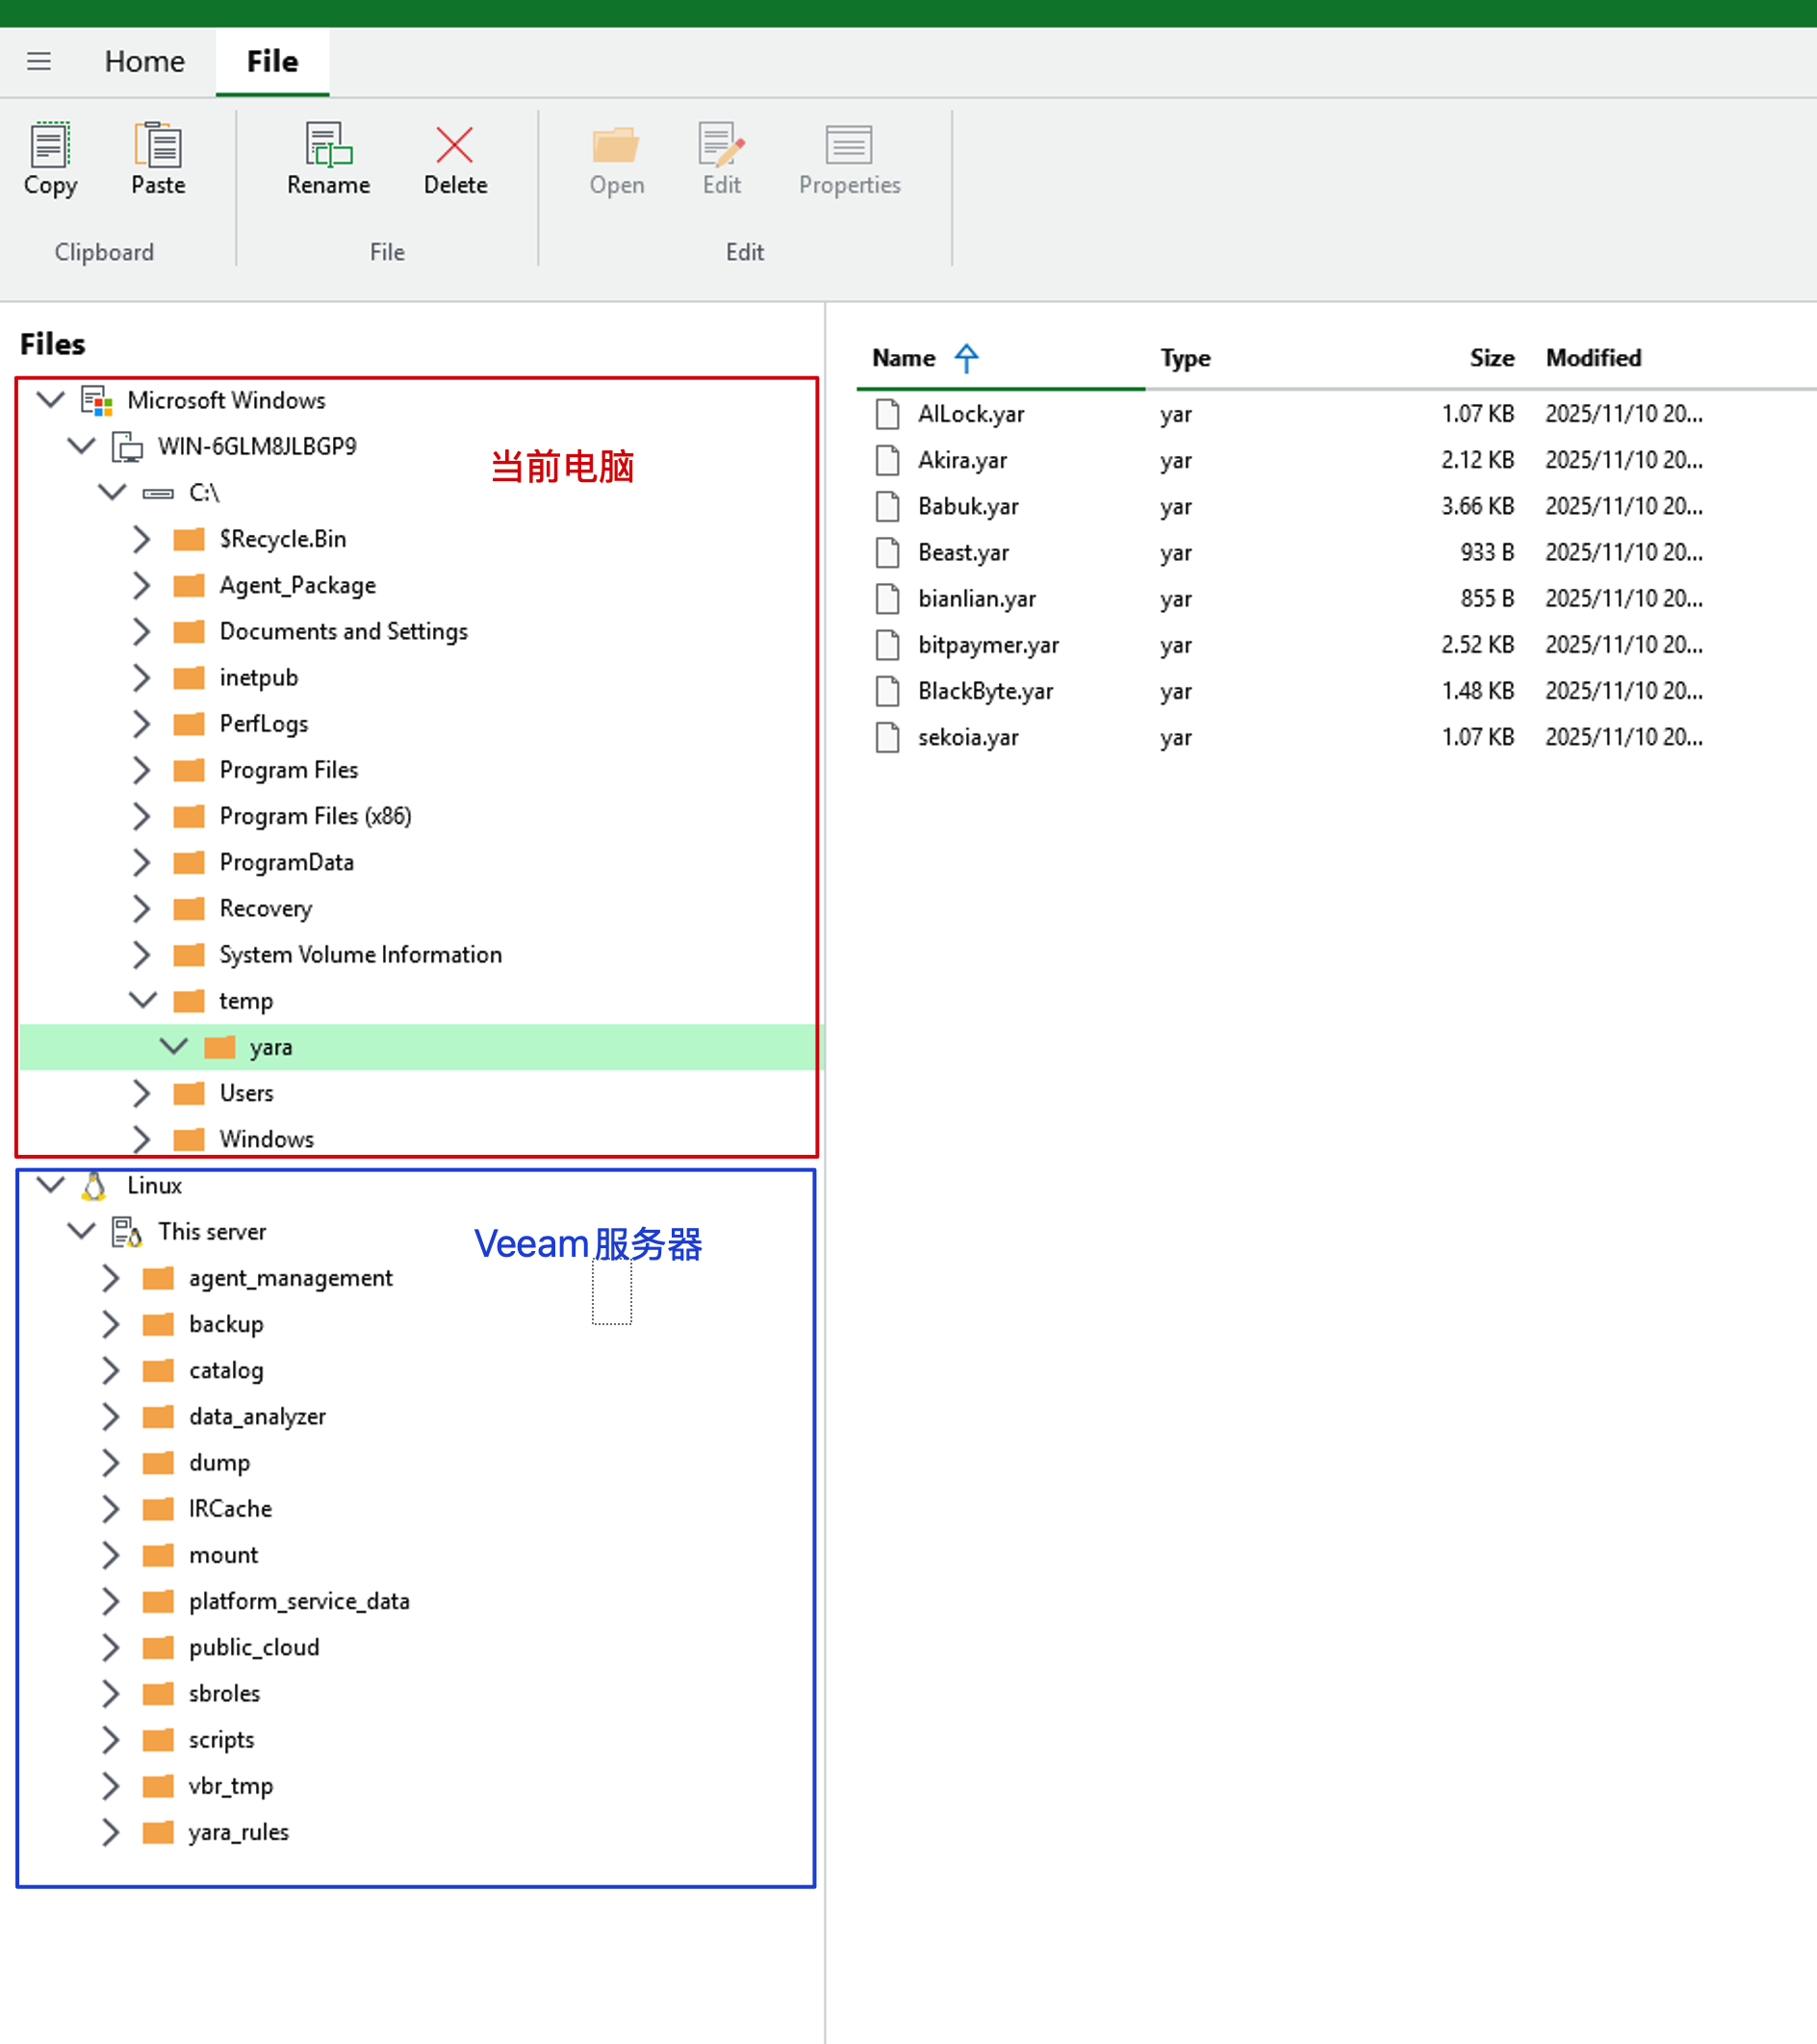Screen dimensions: 1817x2044
Task: Click the Beast.yar file icon
Action: (x=887, y=552)
